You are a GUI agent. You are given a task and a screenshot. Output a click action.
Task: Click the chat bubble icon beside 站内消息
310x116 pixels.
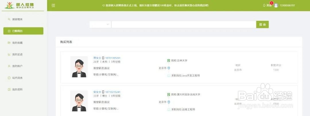pos(9,78)
